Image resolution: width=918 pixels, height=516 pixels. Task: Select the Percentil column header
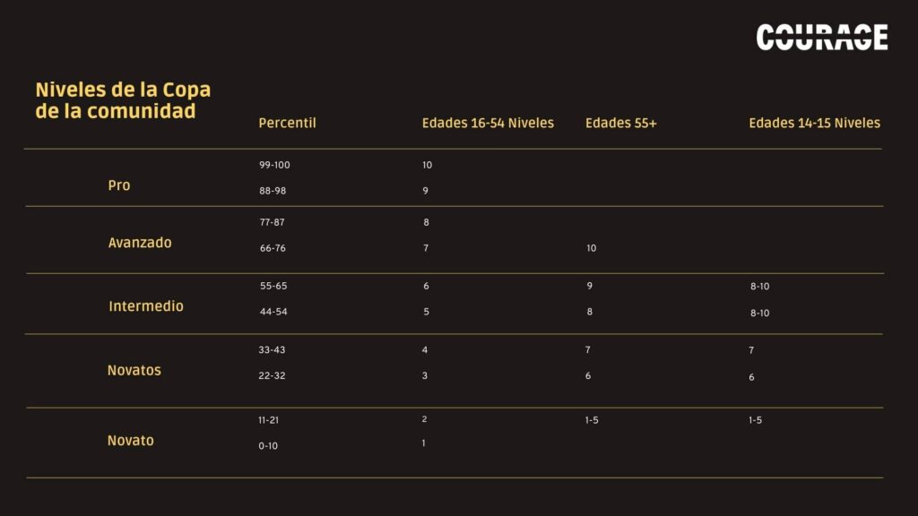click(x=287, y=123)
